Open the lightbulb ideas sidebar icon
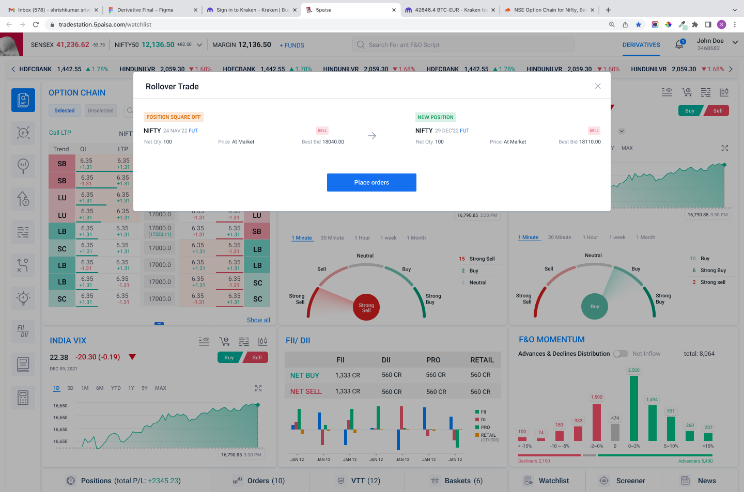Image resolution: width=744 pixels, height=492 pixels. click(x=23, y=298)
